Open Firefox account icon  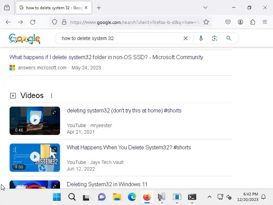coord(240,22)
